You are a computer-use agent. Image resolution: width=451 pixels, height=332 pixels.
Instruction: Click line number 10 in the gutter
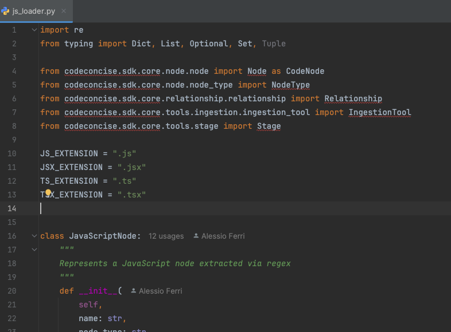click(x=12, y=153)
